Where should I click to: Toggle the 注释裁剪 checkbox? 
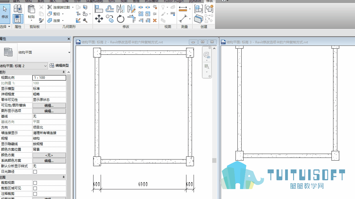[35, 194]
